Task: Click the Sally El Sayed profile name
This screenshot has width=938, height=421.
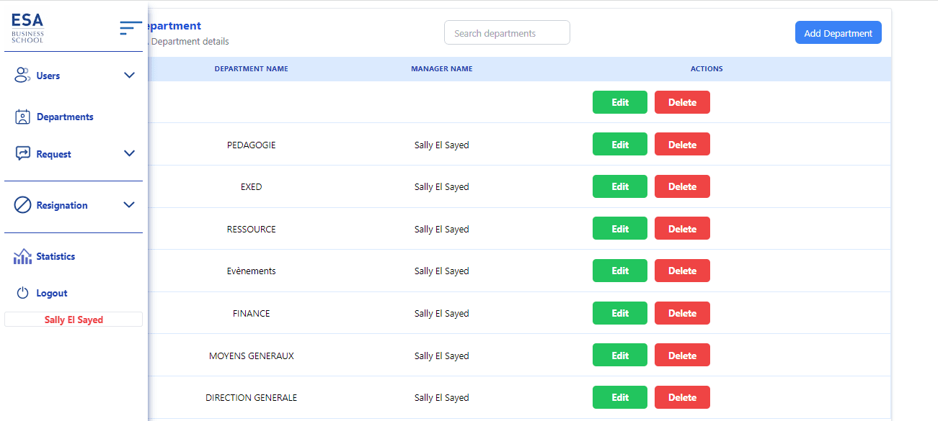Action: [73, 319]
